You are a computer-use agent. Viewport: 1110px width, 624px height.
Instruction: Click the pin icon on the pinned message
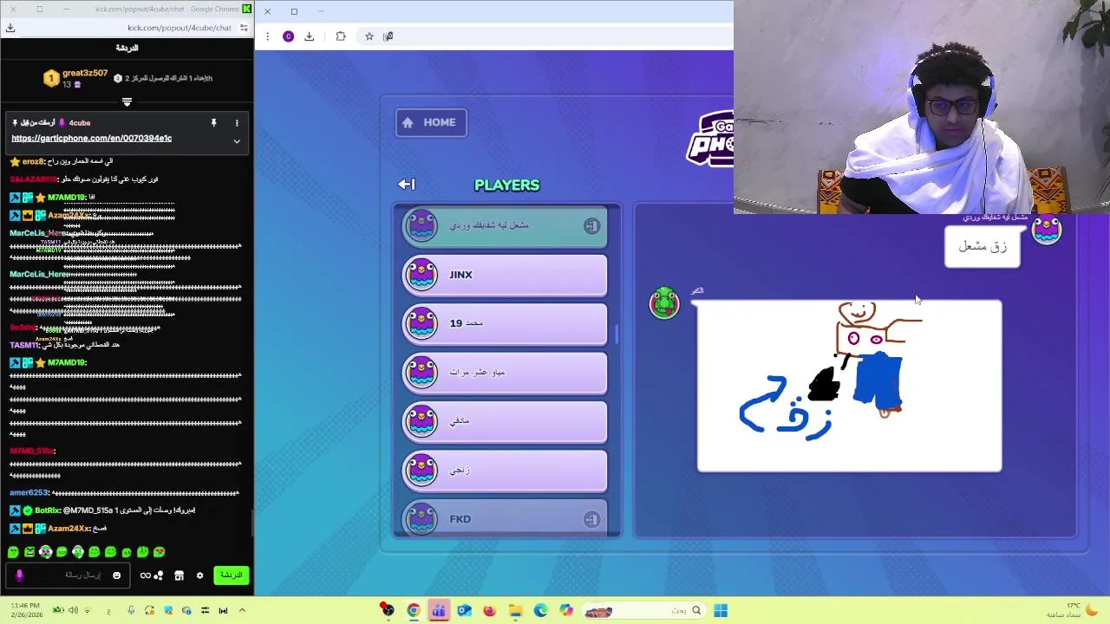point(213,123)
